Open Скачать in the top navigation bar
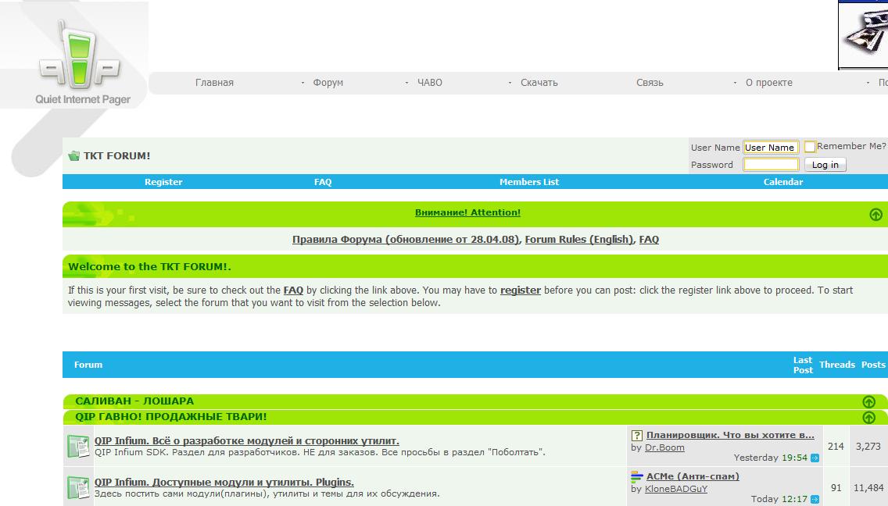 539,83
